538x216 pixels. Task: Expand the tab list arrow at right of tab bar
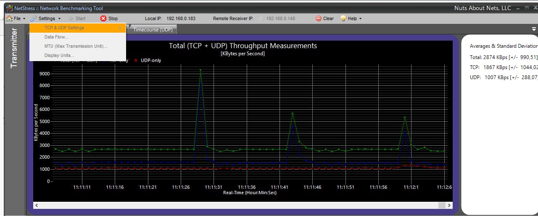534,29
